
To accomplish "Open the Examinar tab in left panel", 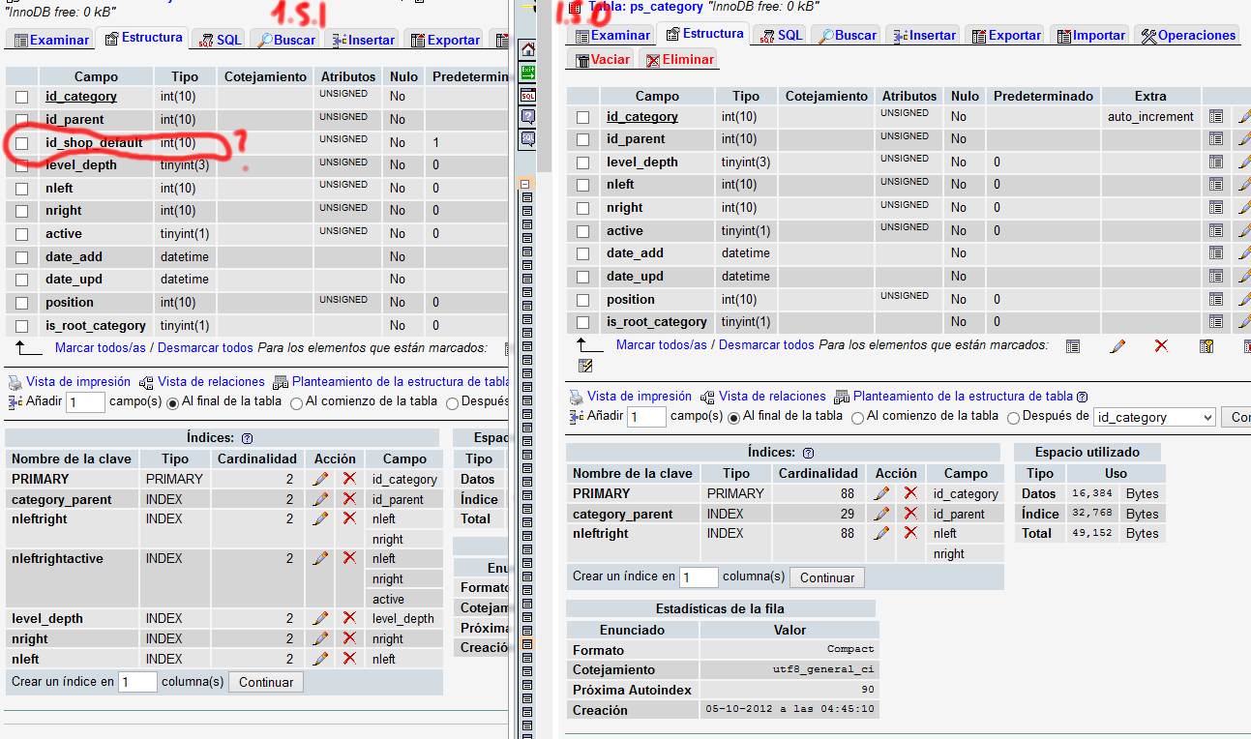I will [x=52, y=40].
